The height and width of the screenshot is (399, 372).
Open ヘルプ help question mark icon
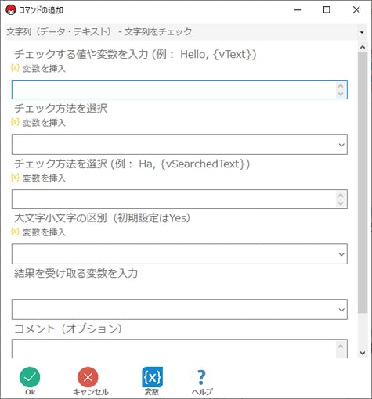pos(201,377)
